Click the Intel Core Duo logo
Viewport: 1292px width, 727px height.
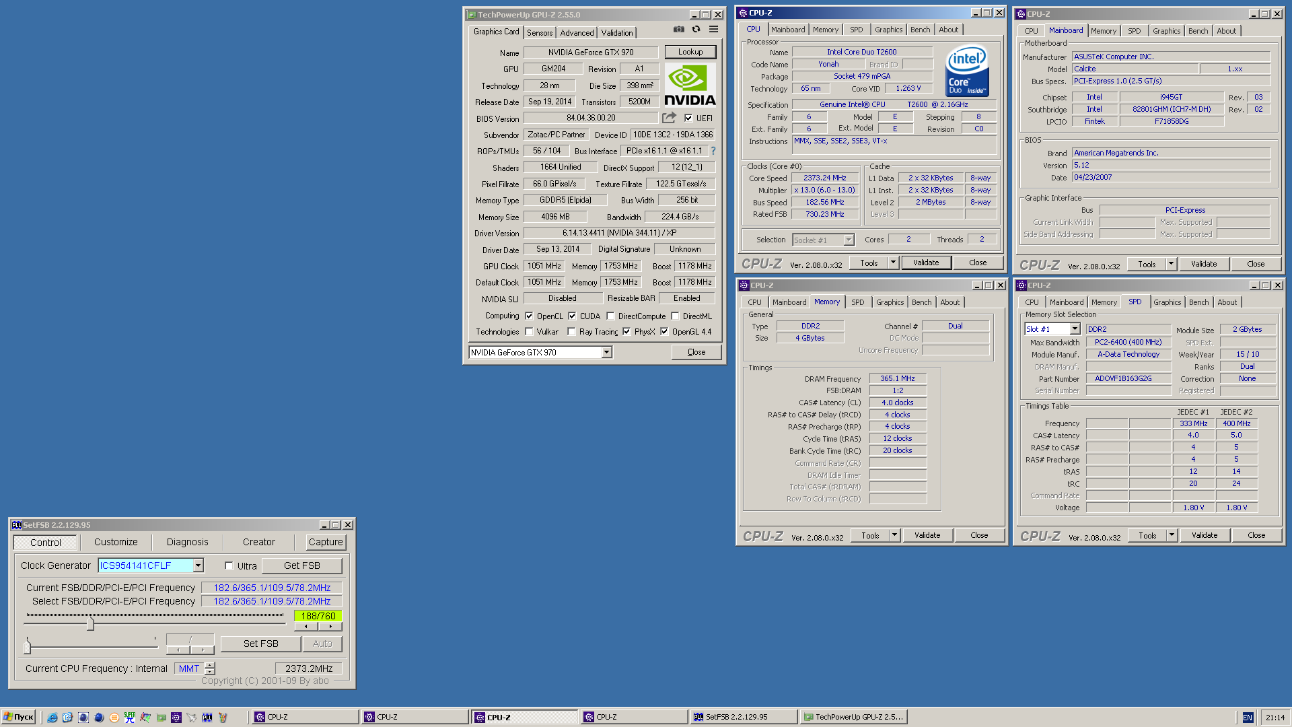[x=968, y=71]
